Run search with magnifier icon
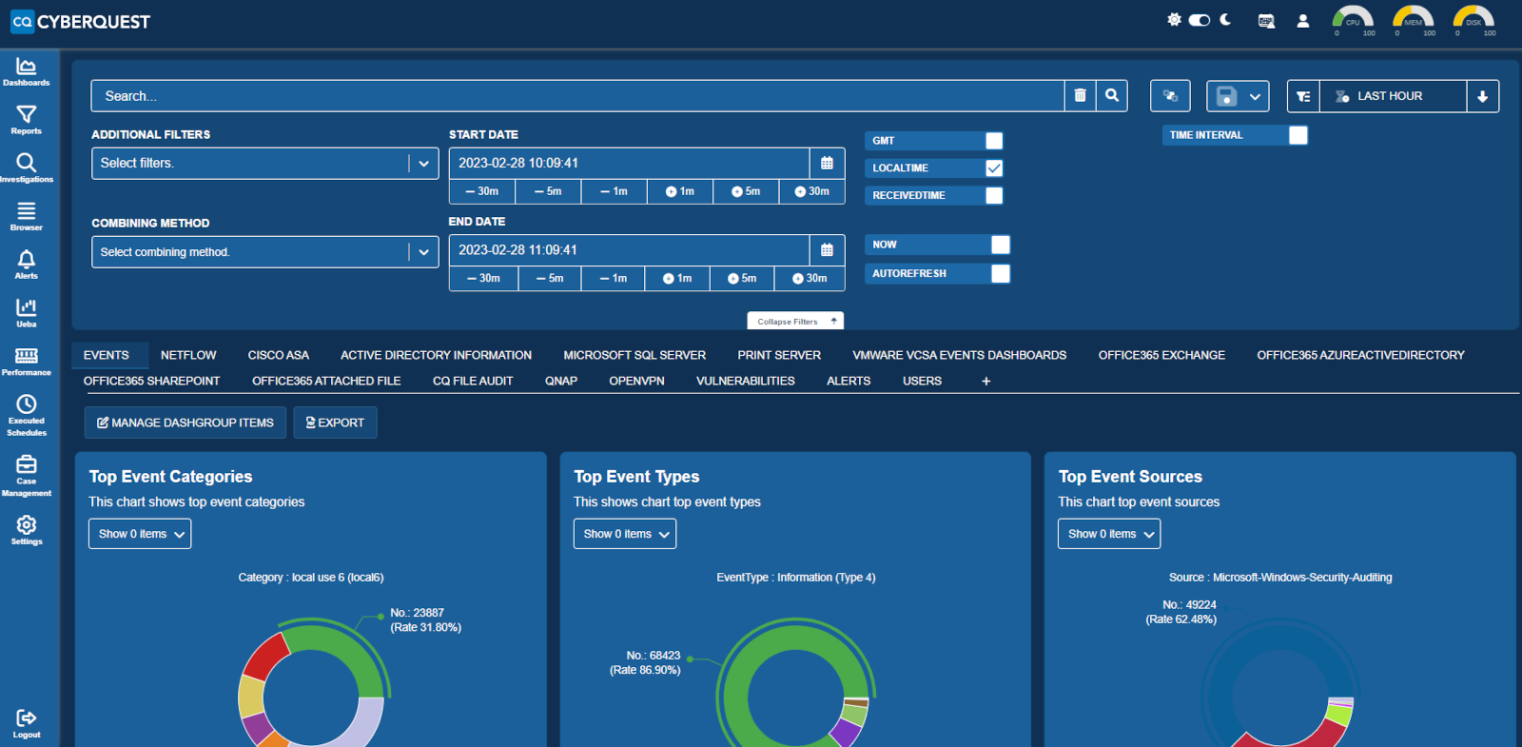This screenshot has height=747, width=1522. (1112, 96)
